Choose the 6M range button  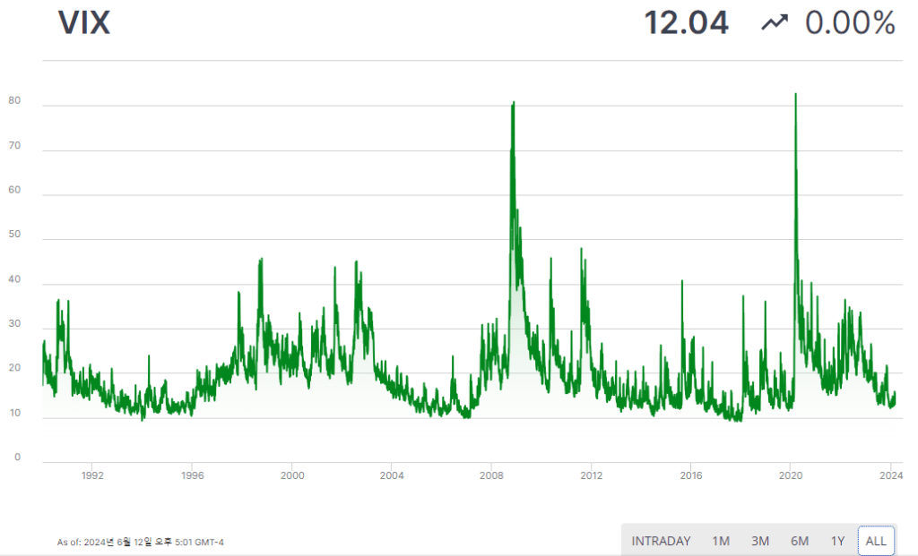pos(800,541)
